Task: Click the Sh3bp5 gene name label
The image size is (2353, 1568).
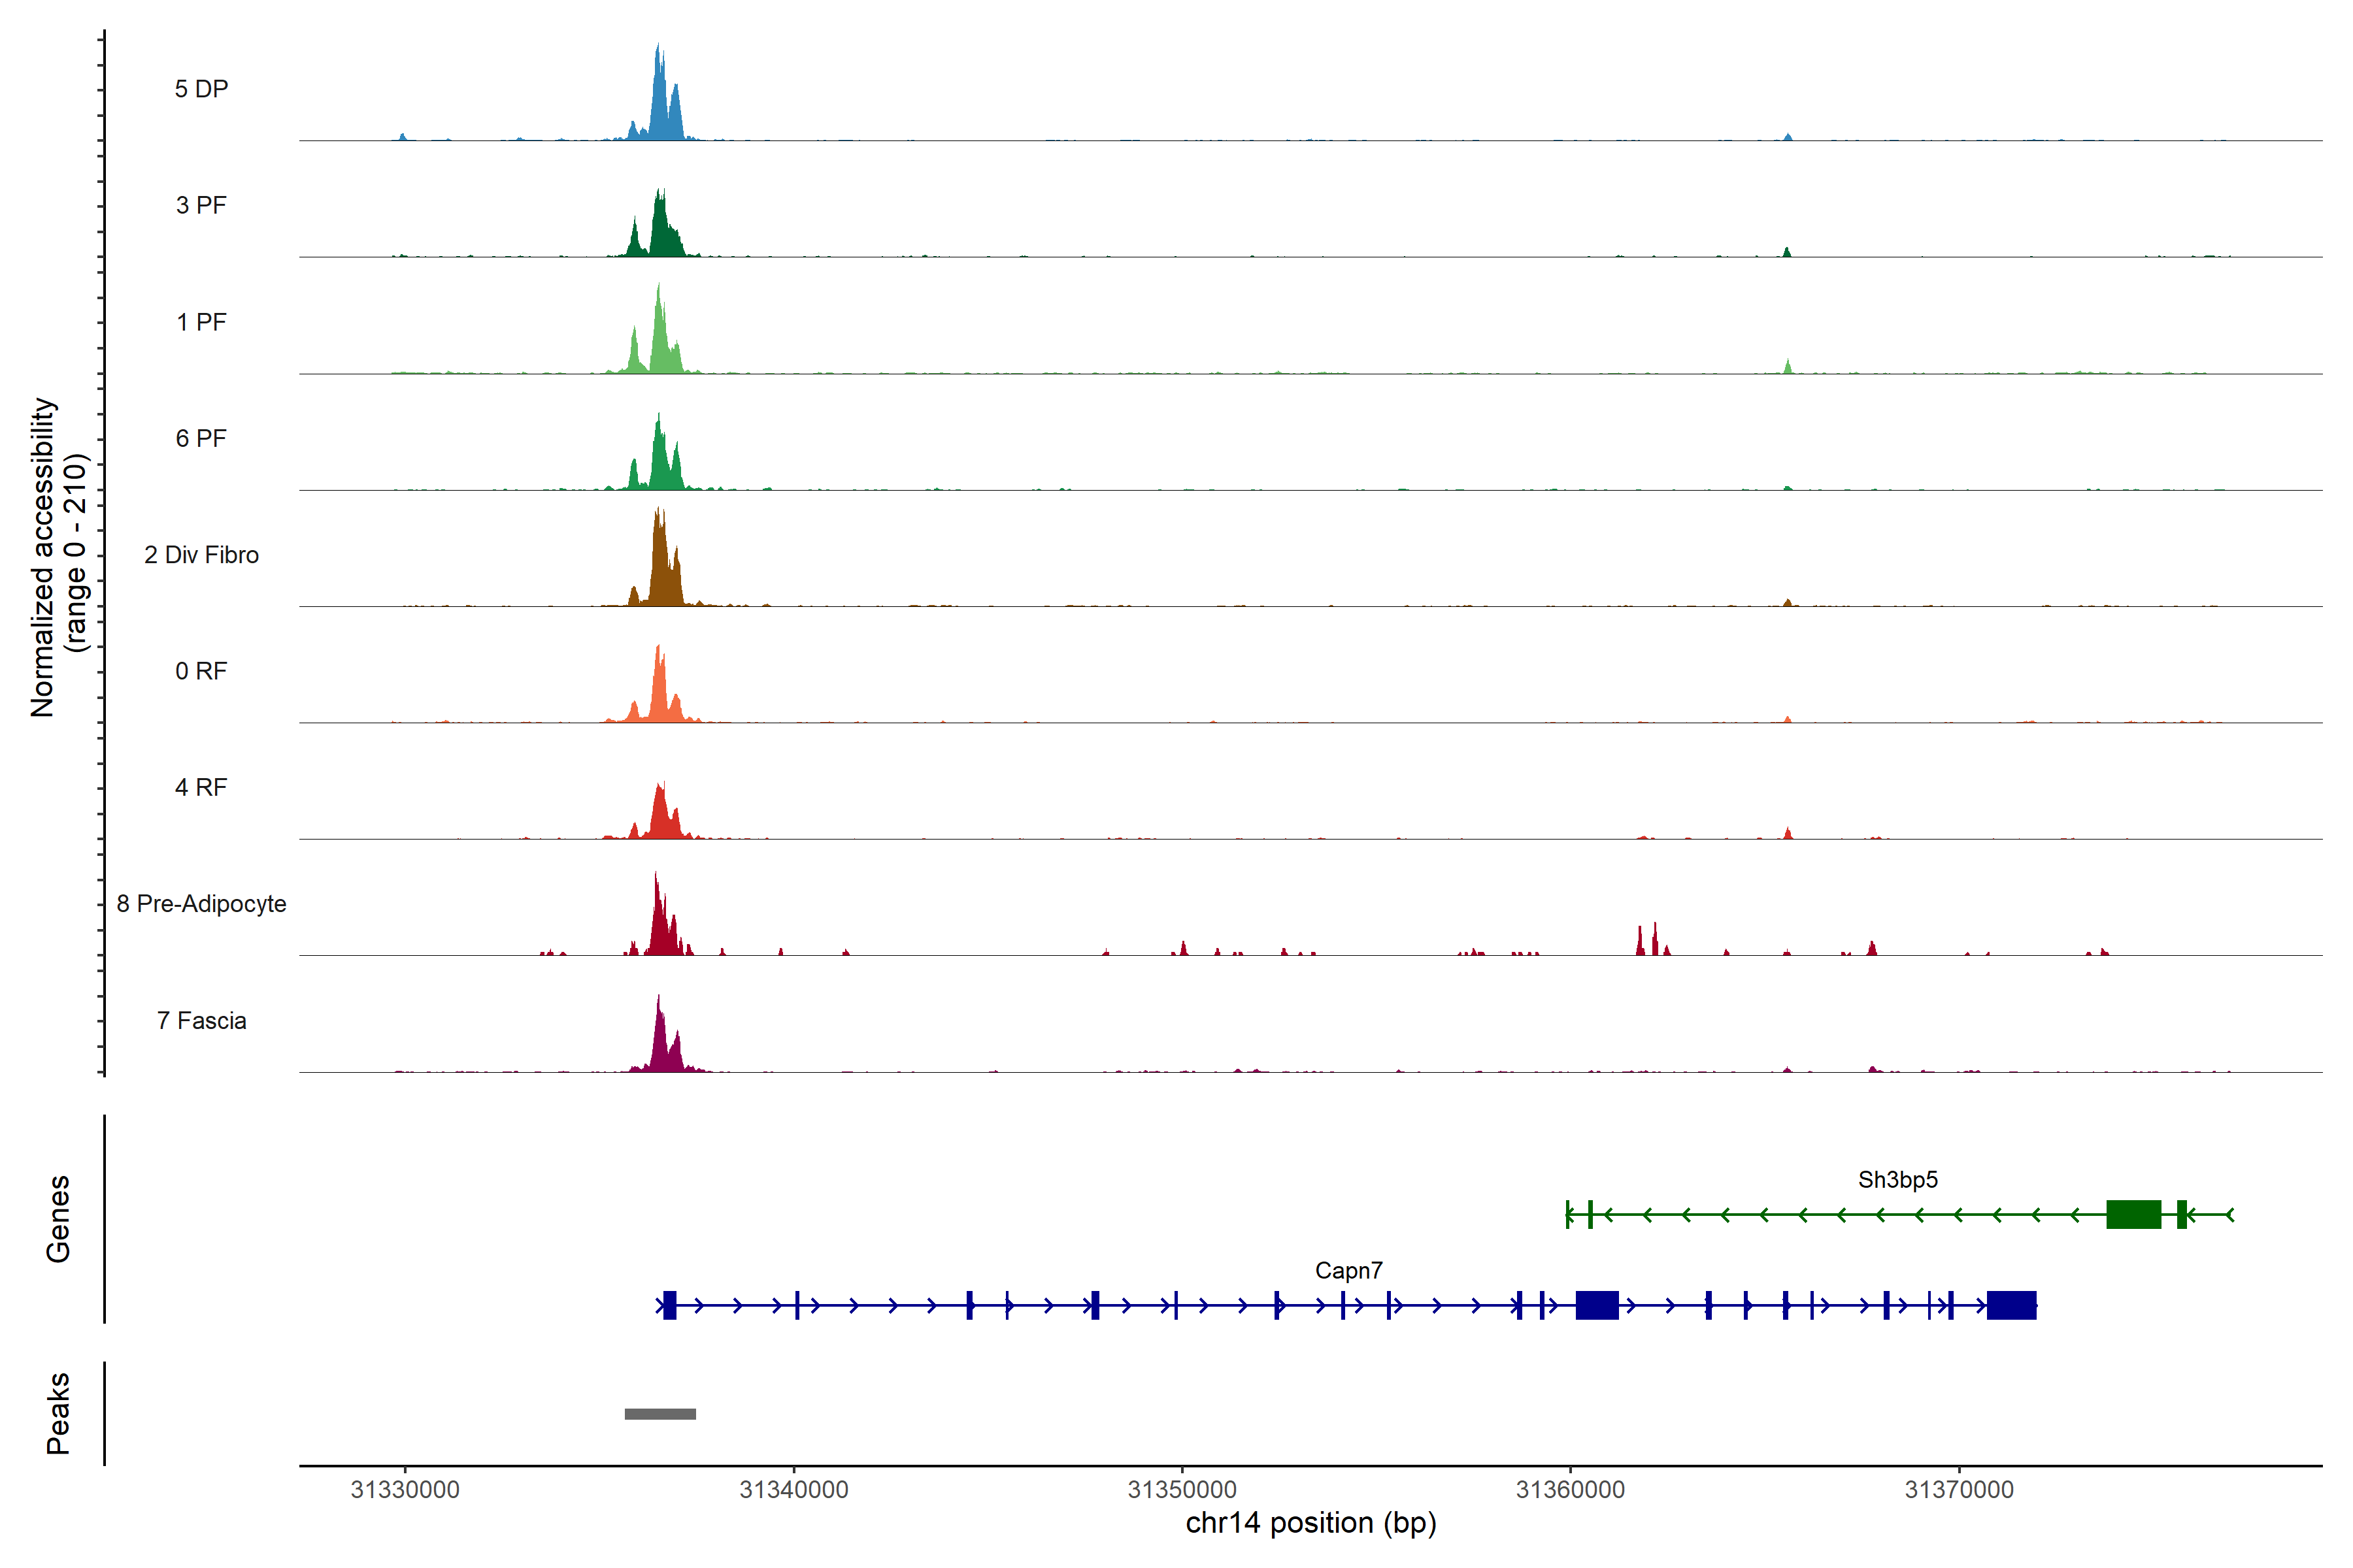Action: 1897,1180
